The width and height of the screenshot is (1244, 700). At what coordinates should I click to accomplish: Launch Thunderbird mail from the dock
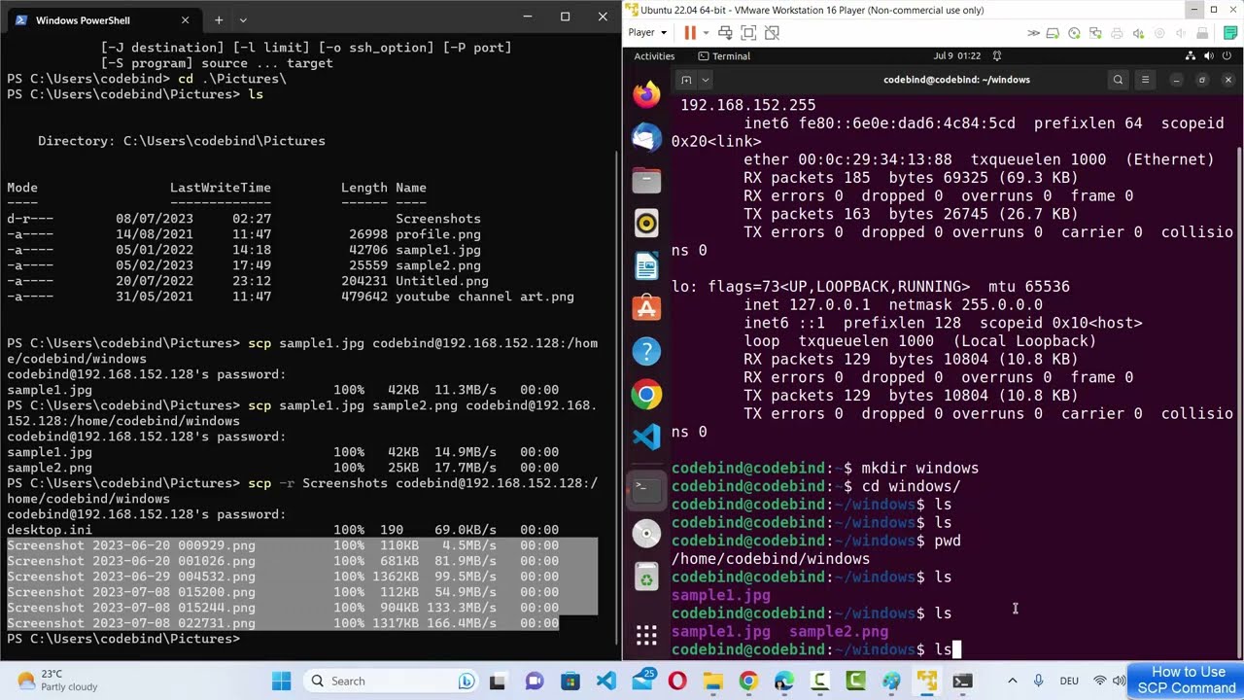pyautogui.click(x=646, y=137)
